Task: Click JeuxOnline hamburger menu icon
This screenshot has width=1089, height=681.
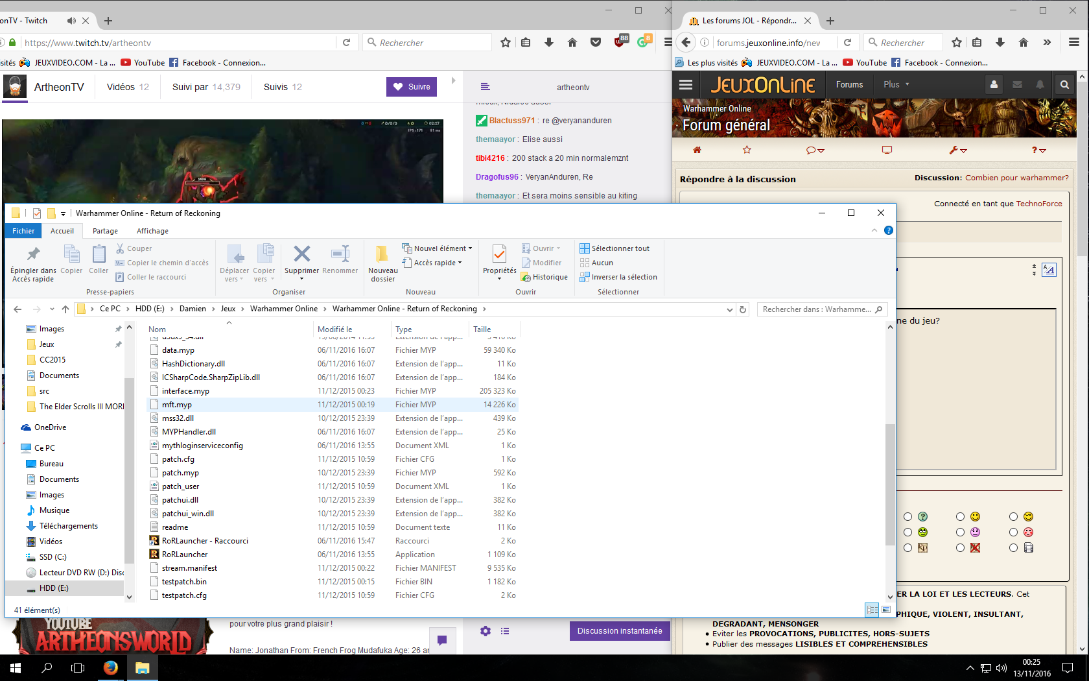Action: [x=686, y=84]
